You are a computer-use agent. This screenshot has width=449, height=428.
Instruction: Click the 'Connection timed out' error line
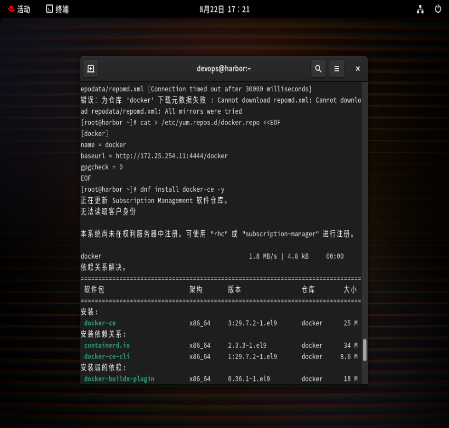click(x=196, y=89)
